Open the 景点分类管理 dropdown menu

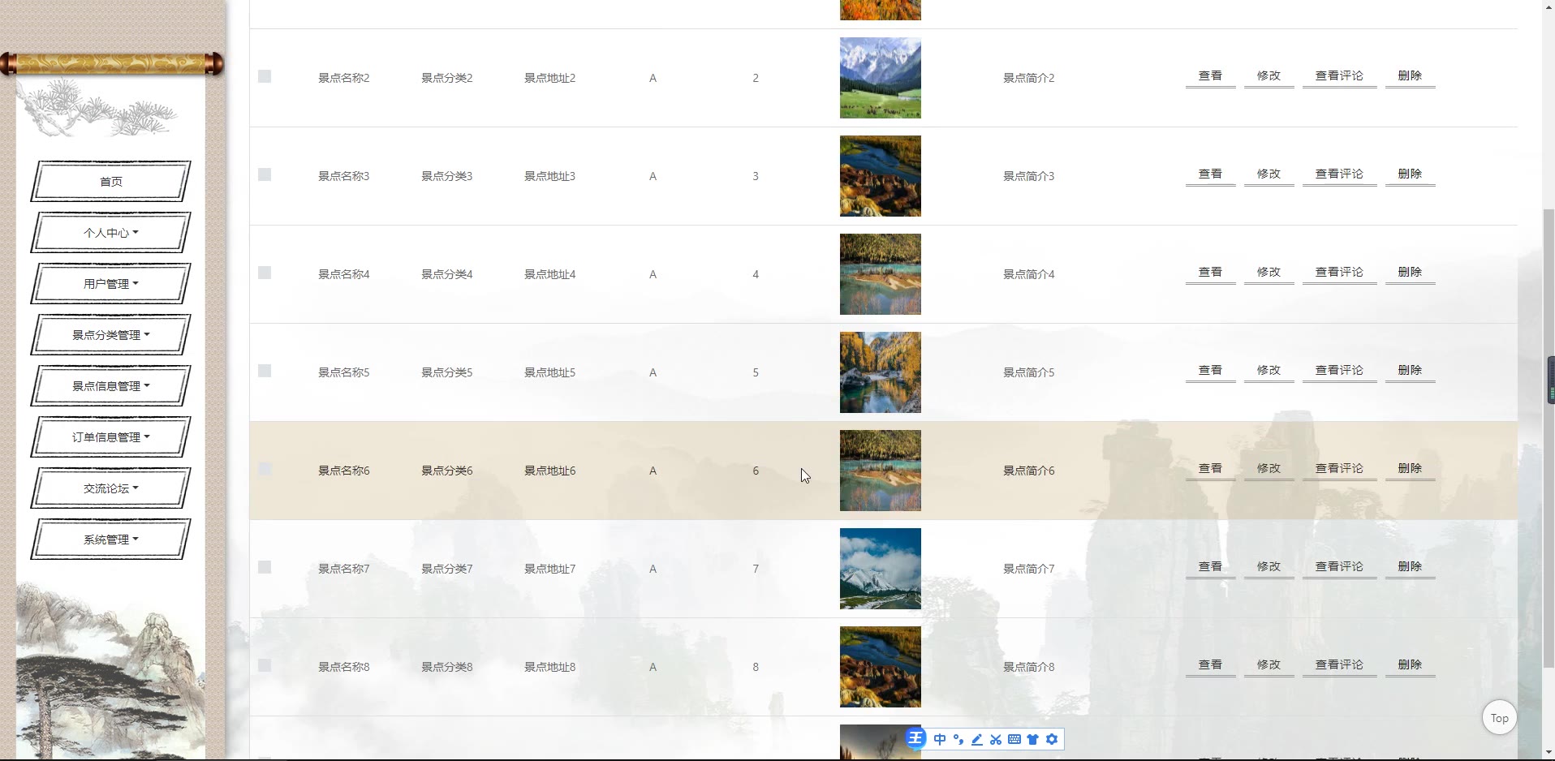pos(111,335)
